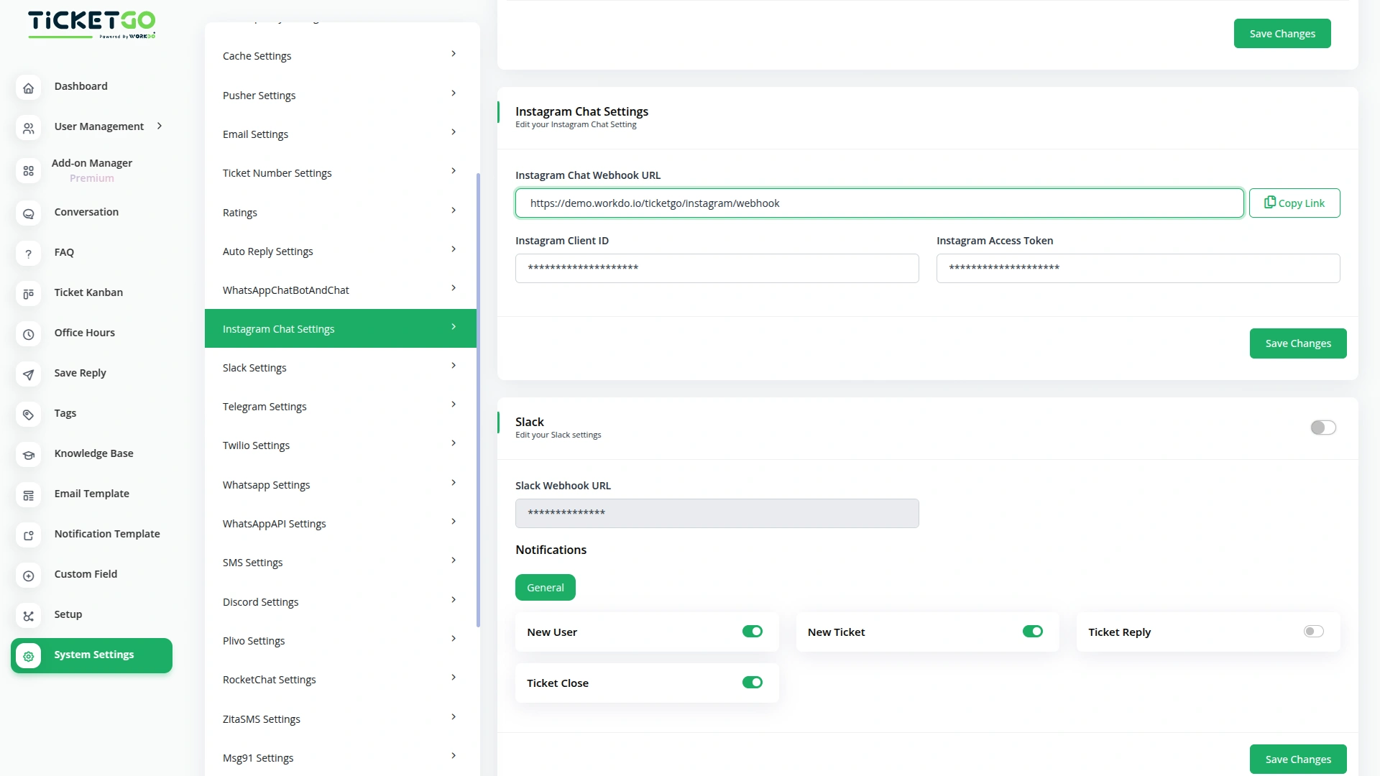The image size is (1380, 776).
Task: Select the Ticket Kanban board icon
Action: 28,294
